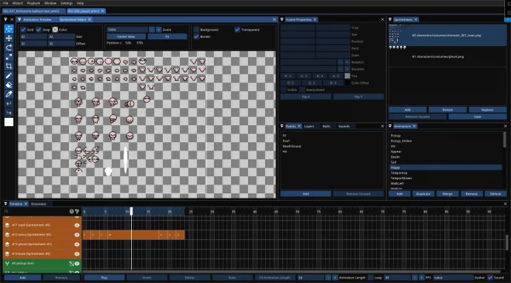Open the white color swatch in the toolbar

click(9, 122)
